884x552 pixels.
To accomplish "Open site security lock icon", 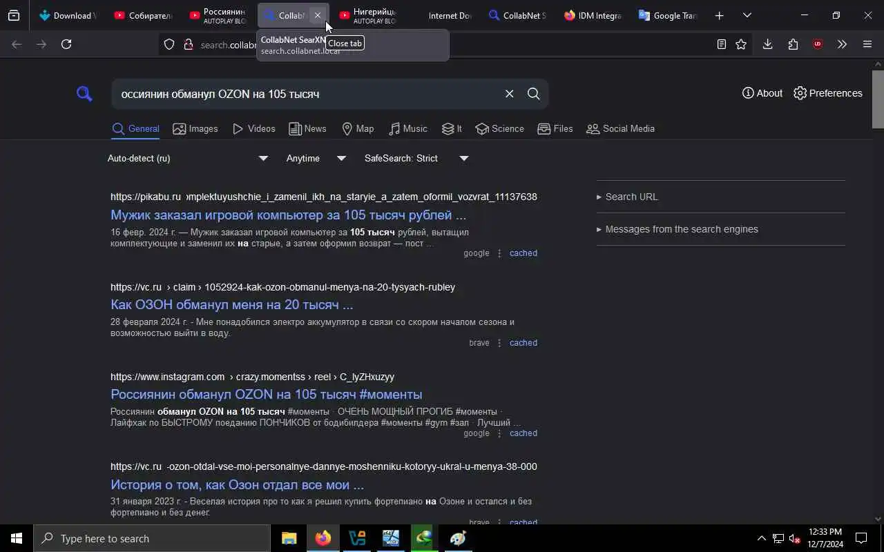I will coord(188,45).
